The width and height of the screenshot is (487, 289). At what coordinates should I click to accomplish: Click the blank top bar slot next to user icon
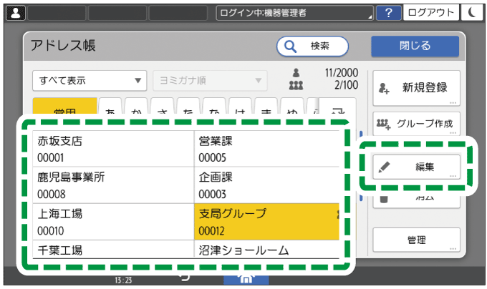click(x=57, y=13)
